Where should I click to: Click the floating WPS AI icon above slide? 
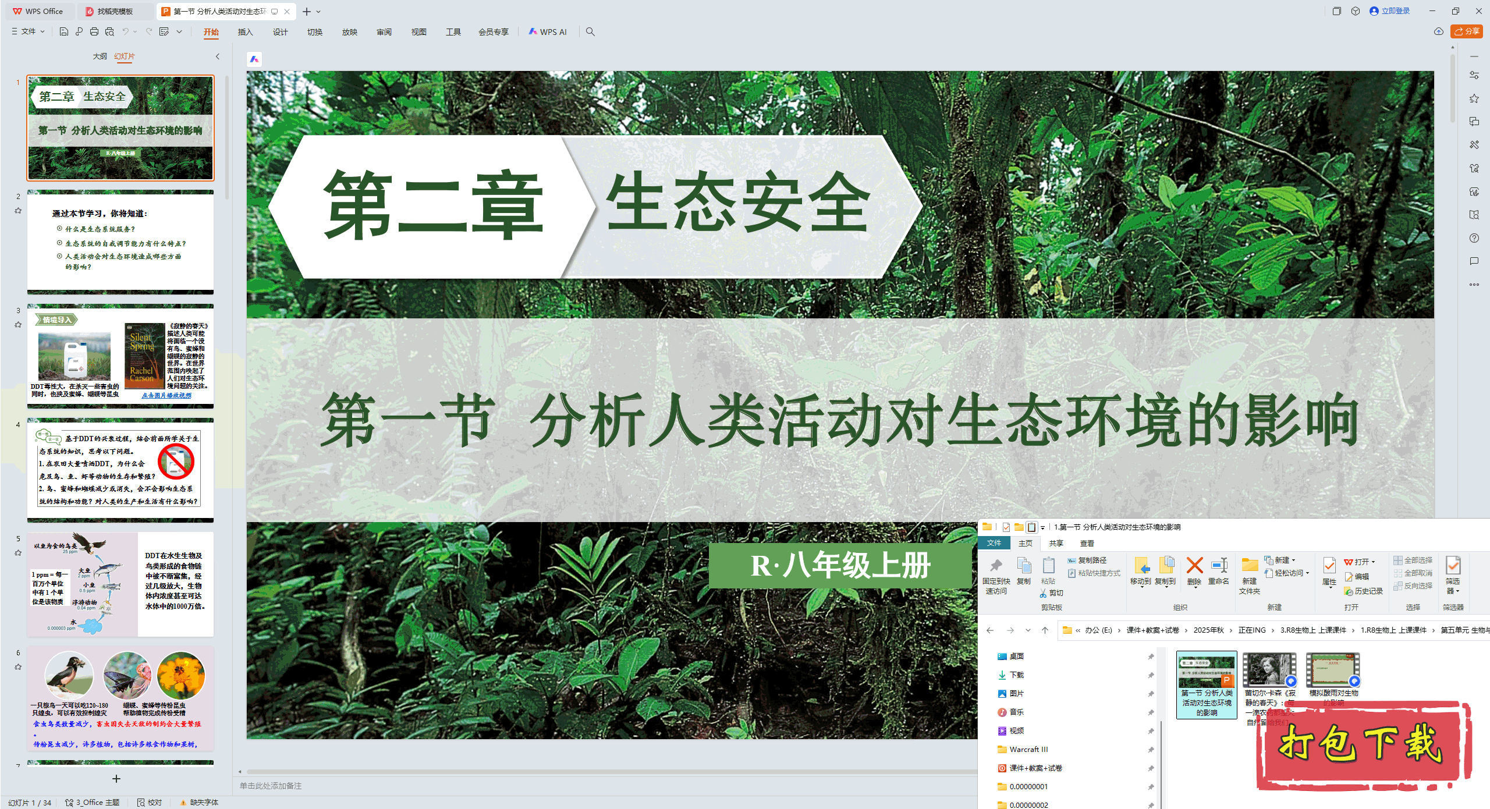254,59
